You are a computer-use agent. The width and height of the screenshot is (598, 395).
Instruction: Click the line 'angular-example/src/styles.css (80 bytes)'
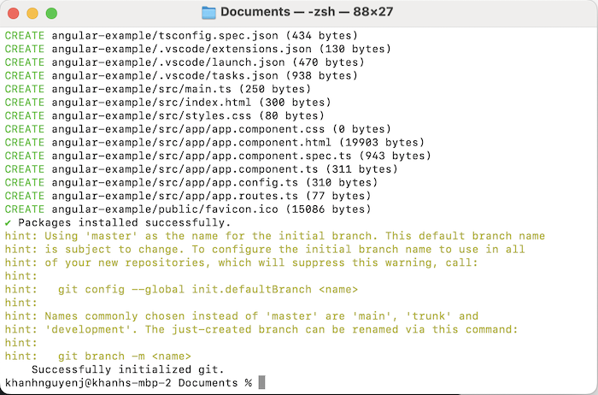tap(188, 115)
